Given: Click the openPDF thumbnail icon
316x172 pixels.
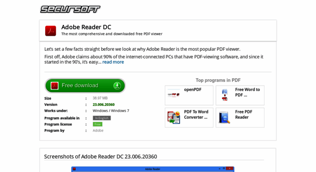Looking at the screenshot, I should (x=174, y=94).
